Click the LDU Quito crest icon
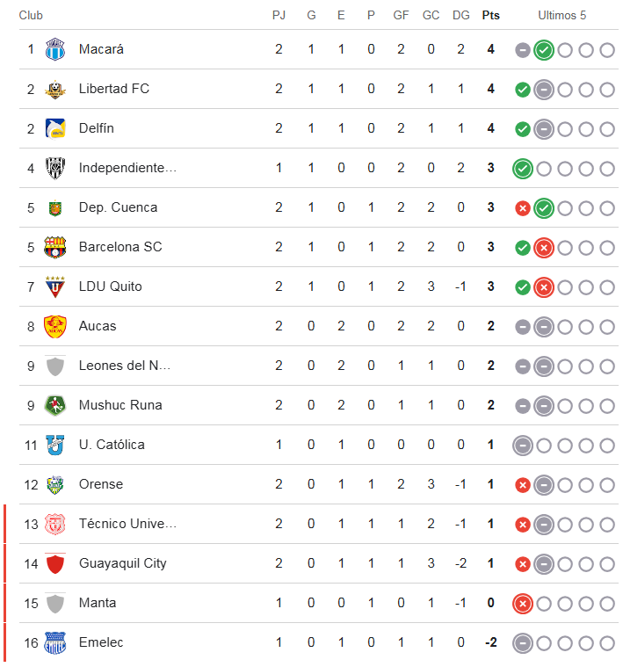 point(55,286)
